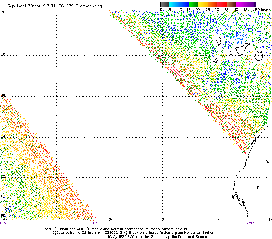
Task: Click the '10' legend scale label
Action: (x=180, y=10)
